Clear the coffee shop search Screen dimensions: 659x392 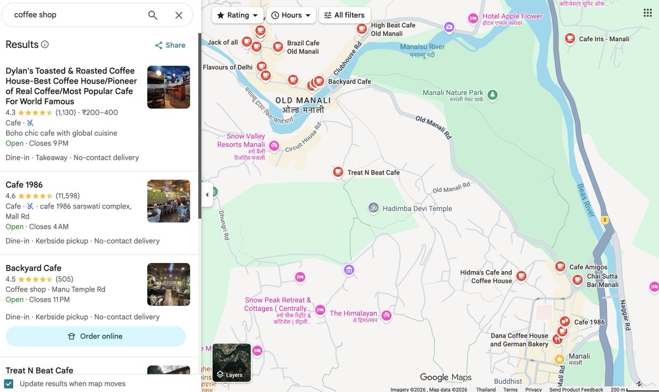point(178,15)
